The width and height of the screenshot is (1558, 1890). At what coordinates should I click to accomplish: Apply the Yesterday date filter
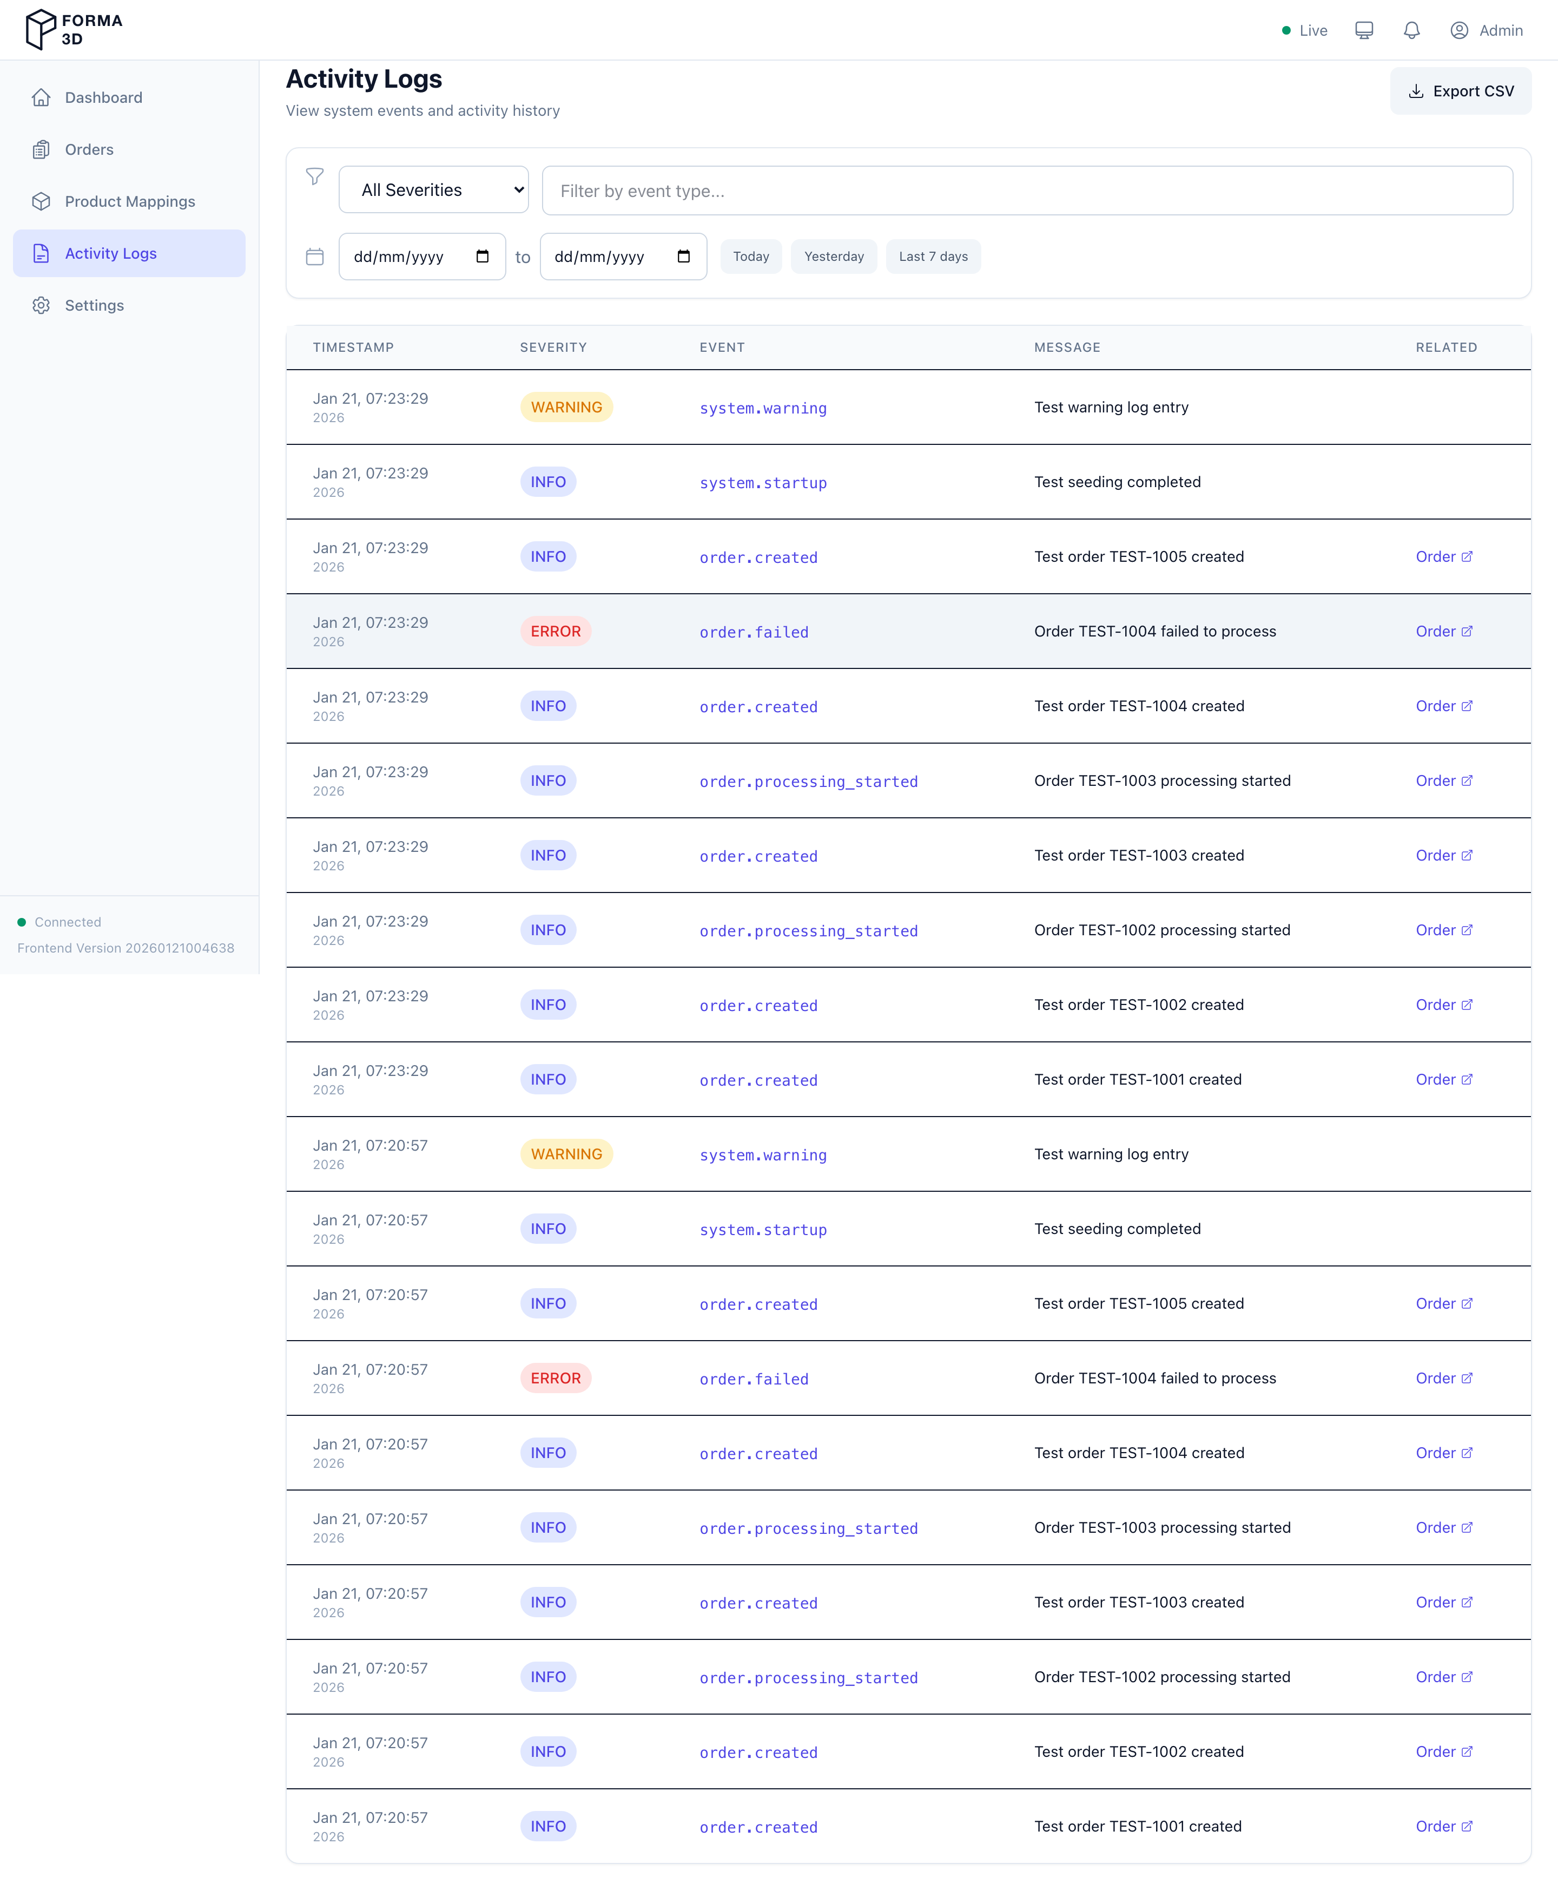coord(834,256)
